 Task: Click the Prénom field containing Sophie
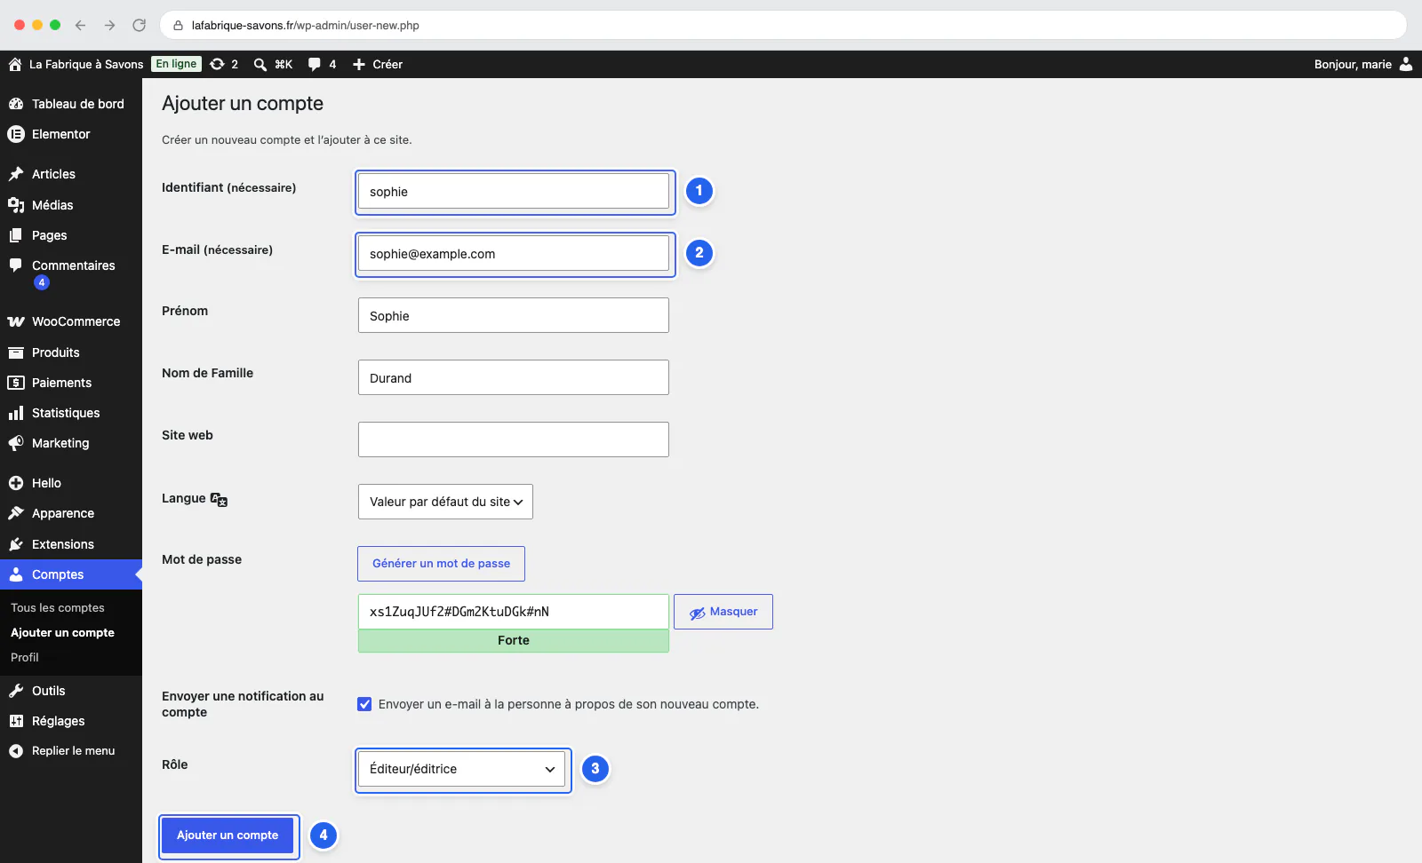514,315
